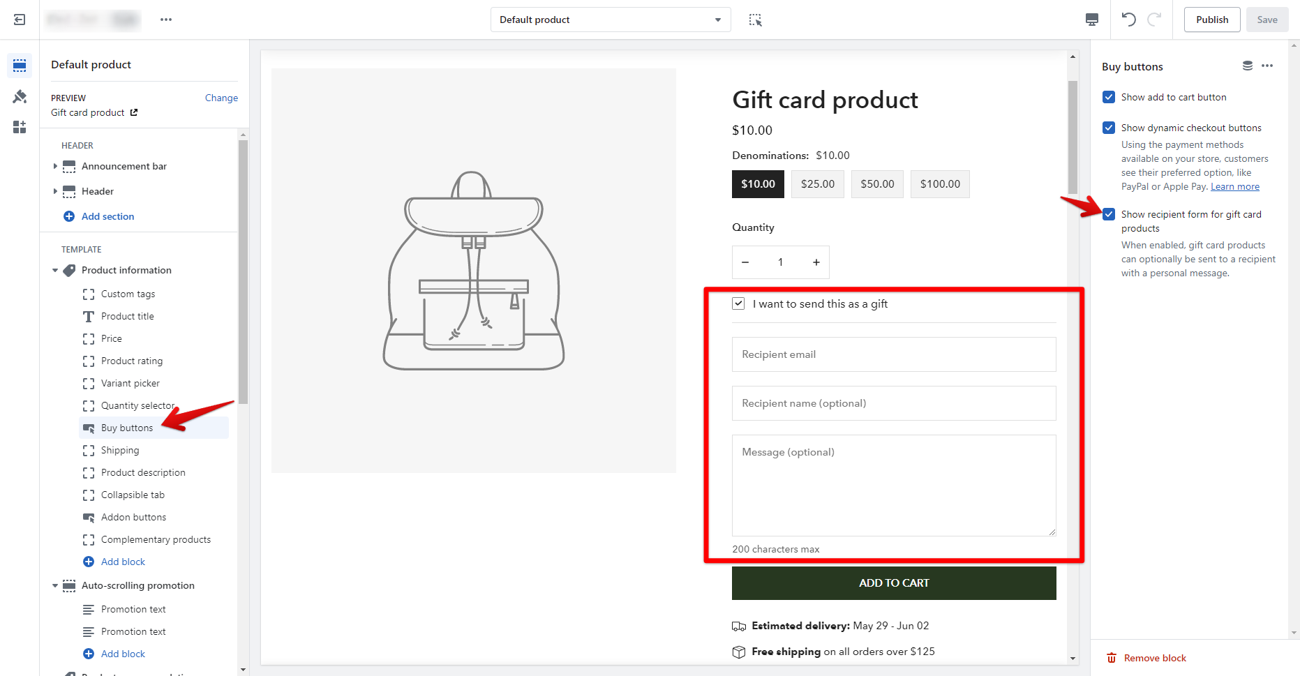1300x676 pixels.
Task: Click the exit editor icon
Action: coord(20,20)
